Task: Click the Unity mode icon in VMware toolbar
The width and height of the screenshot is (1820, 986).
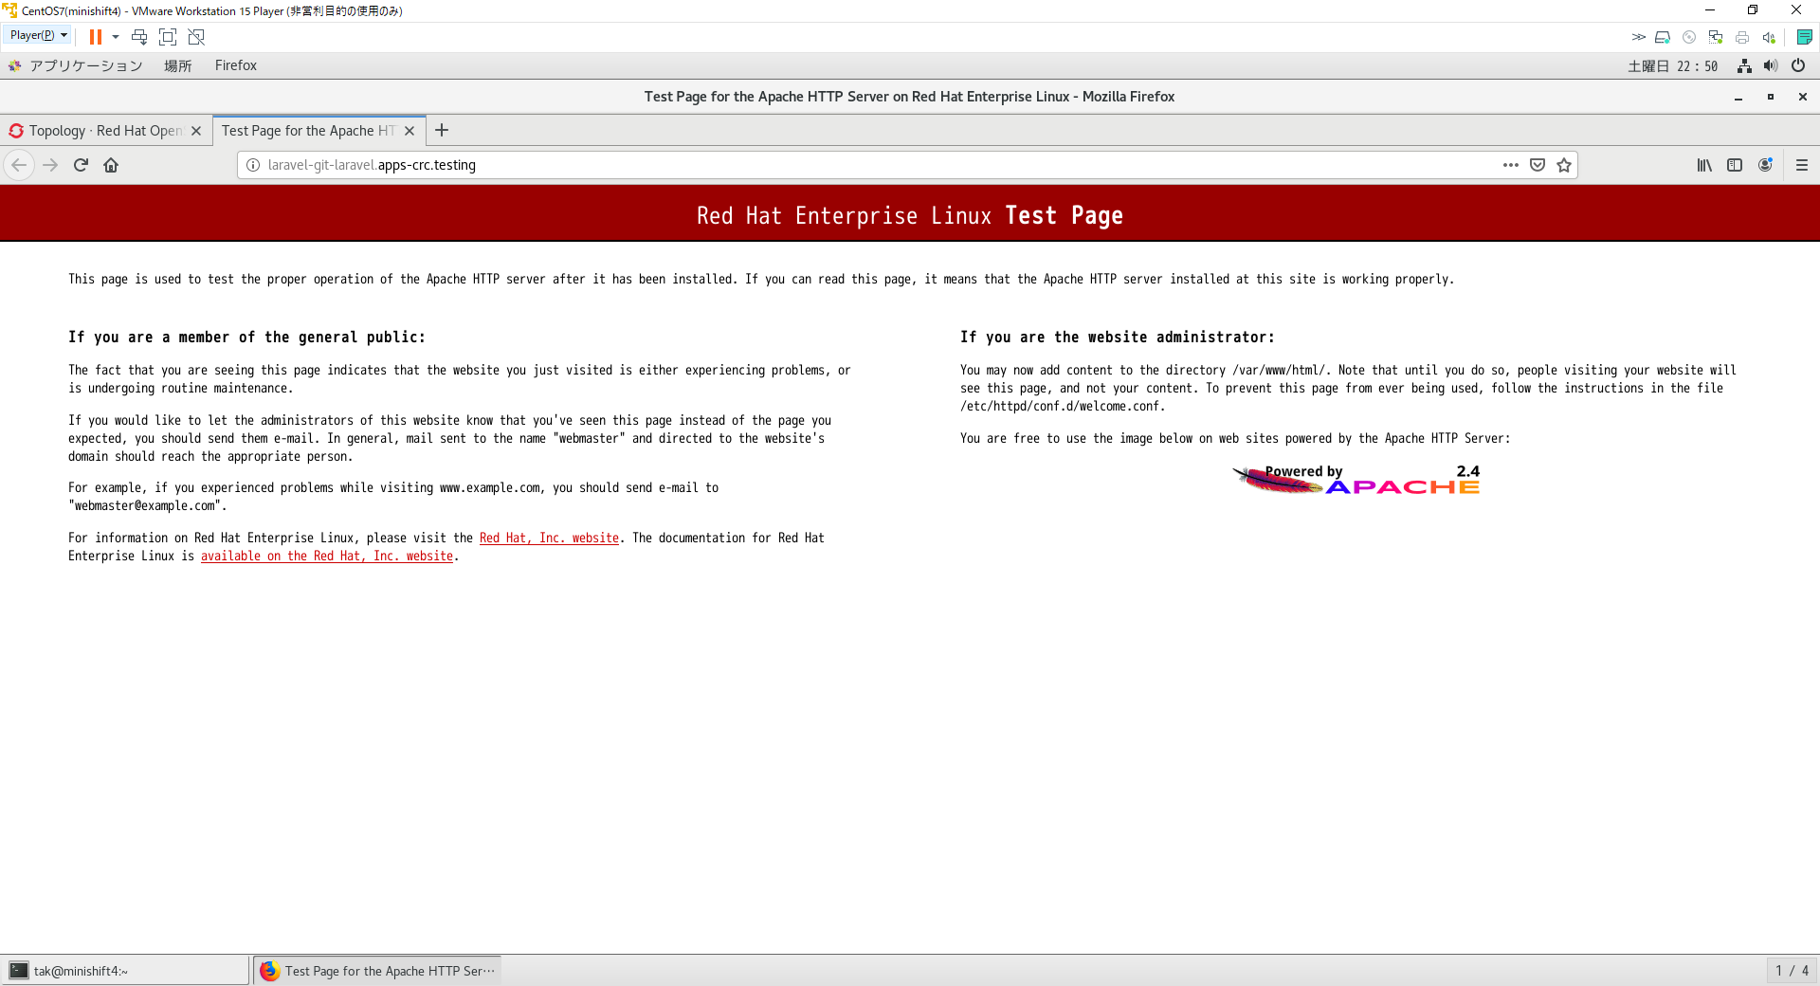Action: [x=196, y=37]
